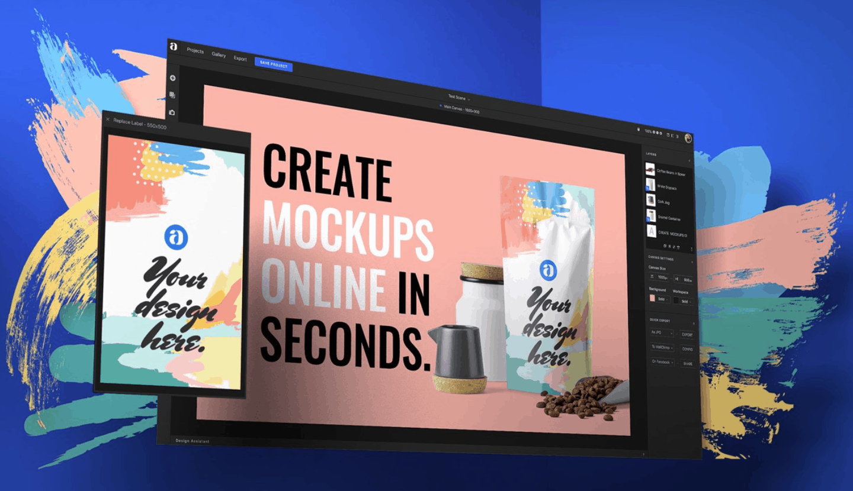Click the SHARE button
Screen dimensions: 853x491
pos(688,364)
